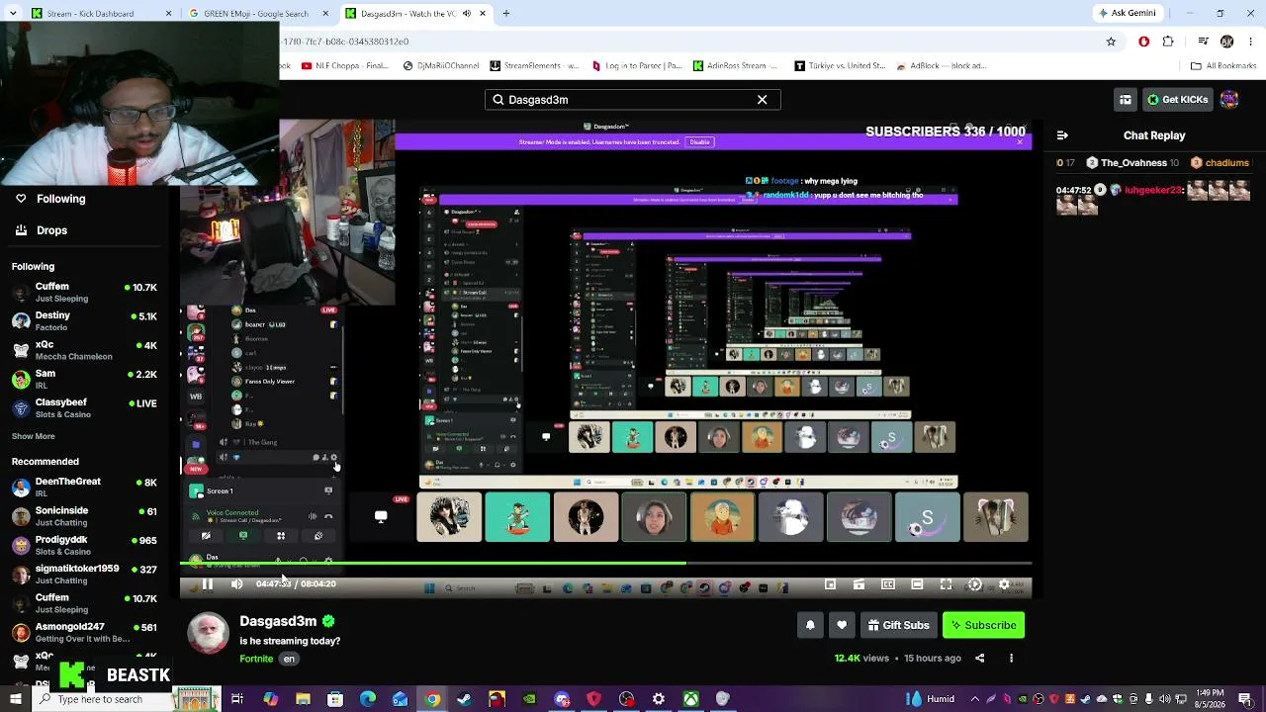Viewport: 1266px width, 712px height.
Task: Expand Following list with Show more
Action: (x=34, y=436)
